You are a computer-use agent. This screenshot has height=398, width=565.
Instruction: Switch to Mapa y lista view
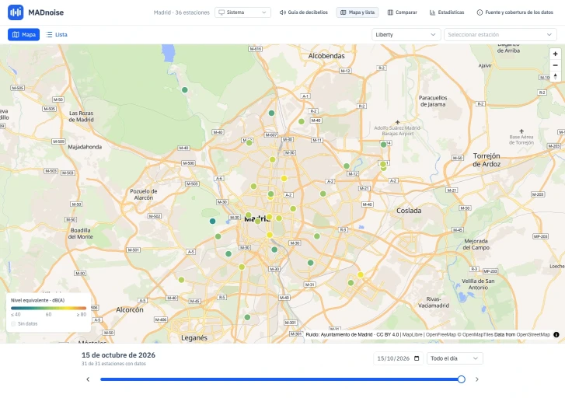pyautogui.click(x=357, y=12)
